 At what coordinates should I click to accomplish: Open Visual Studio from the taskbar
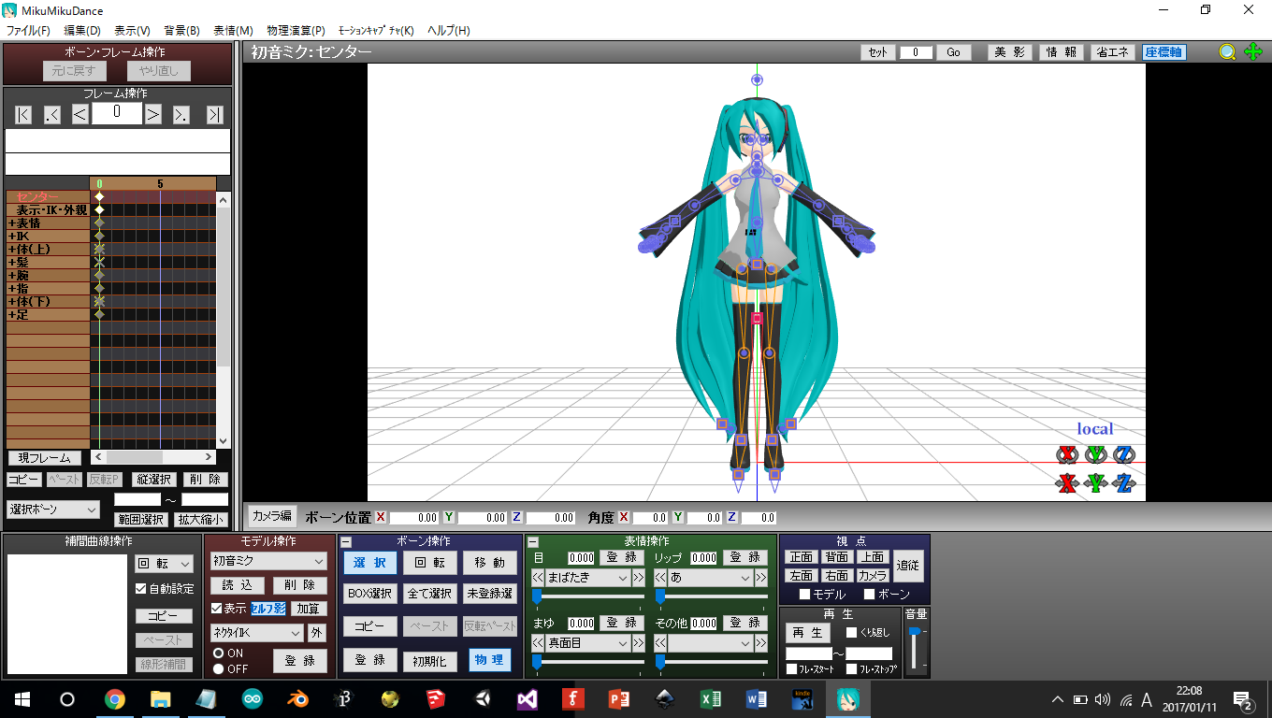(528, 698)
